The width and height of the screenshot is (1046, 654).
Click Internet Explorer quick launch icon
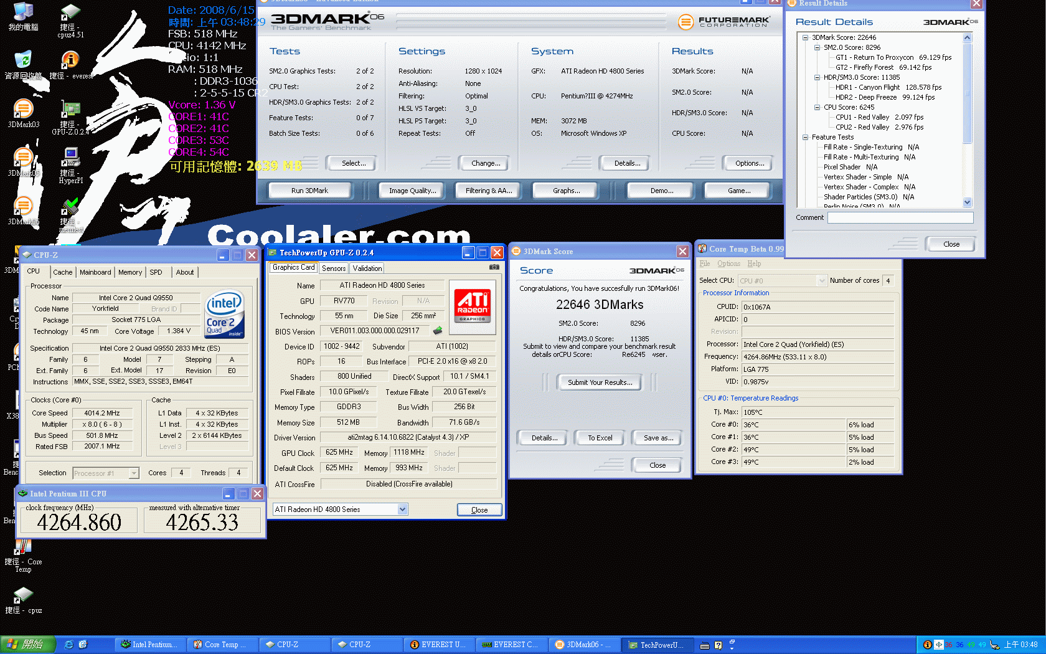pyautogui.click(x=69, y=645)
